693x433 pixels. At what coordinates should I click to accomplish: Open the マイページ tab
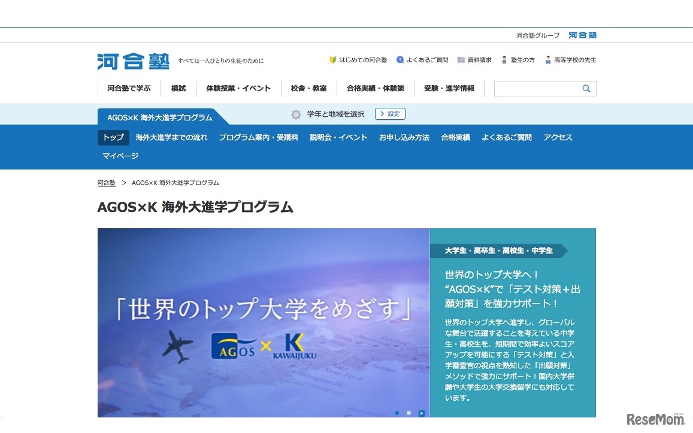tap(120, 155)
